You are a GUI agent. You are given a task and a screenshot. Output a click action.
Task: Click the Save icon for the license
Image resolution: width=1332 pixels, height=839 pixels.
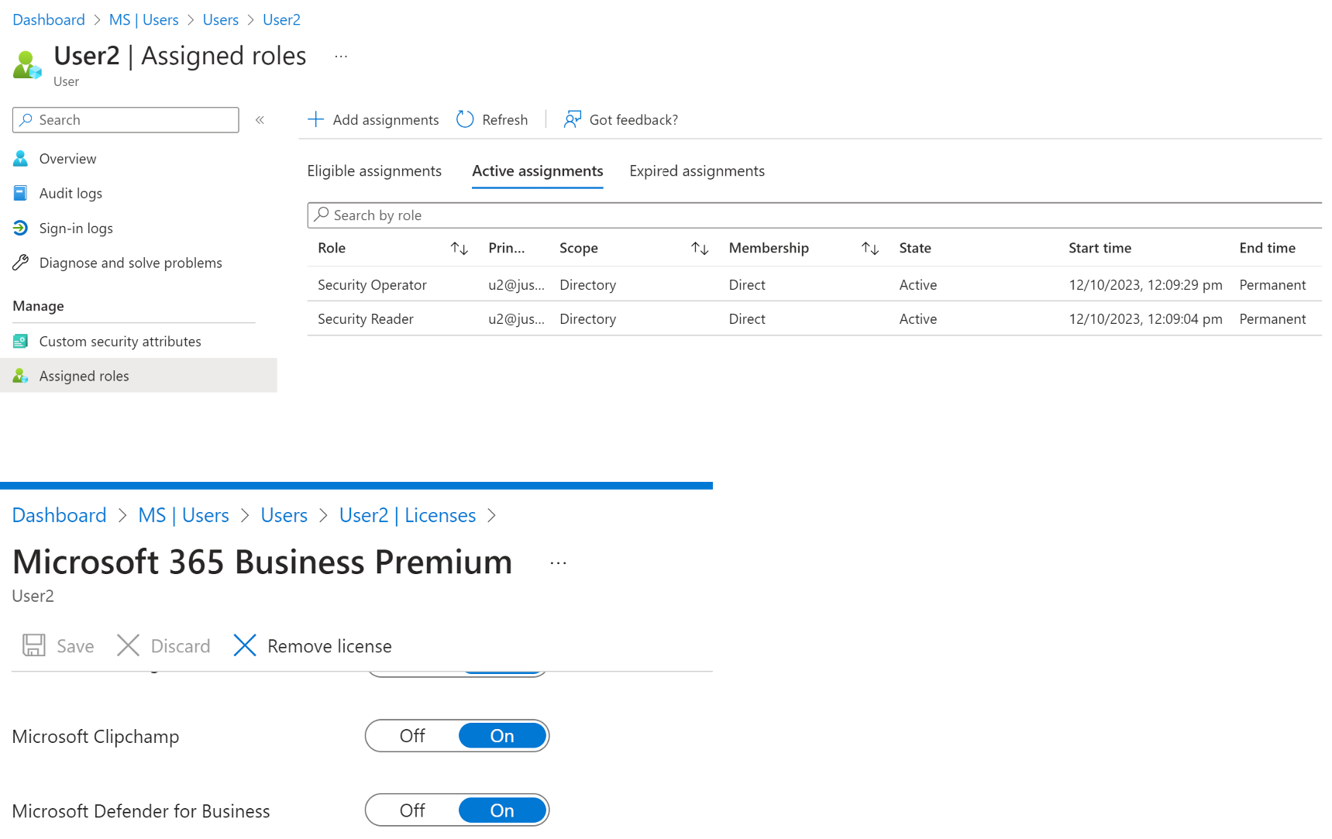coord(33,645)
